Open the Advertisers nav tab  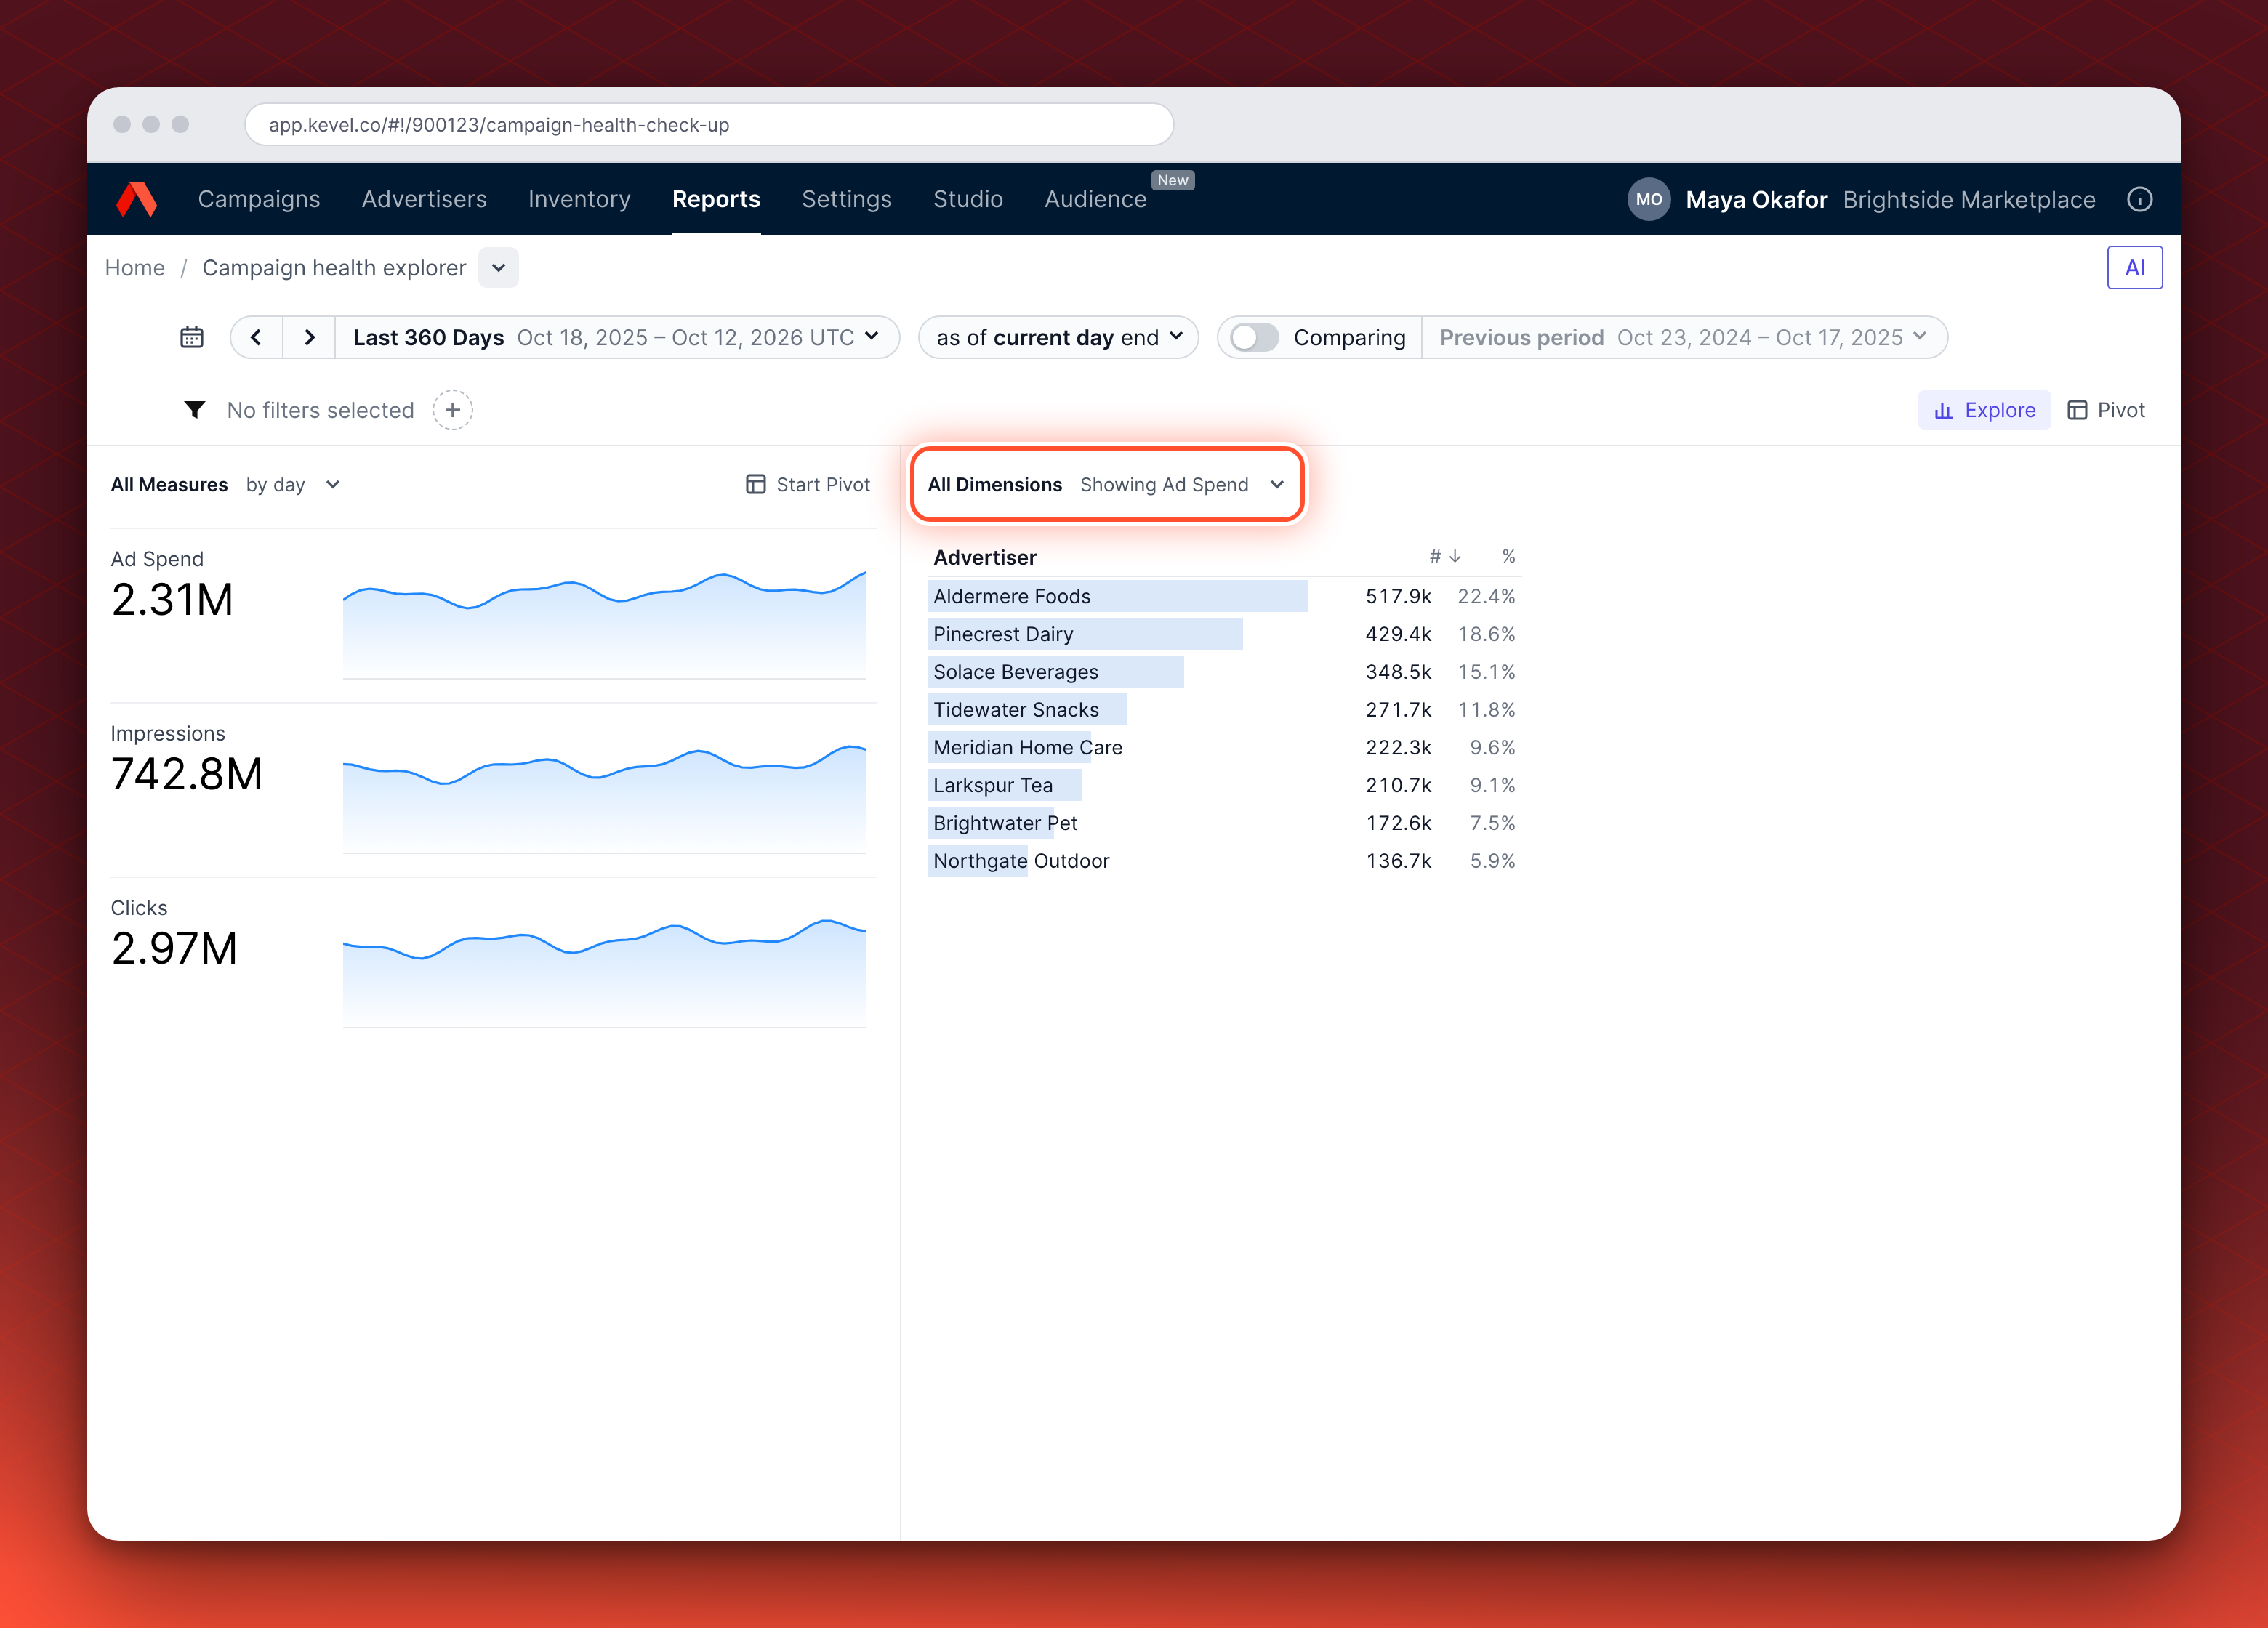point(424,200)
